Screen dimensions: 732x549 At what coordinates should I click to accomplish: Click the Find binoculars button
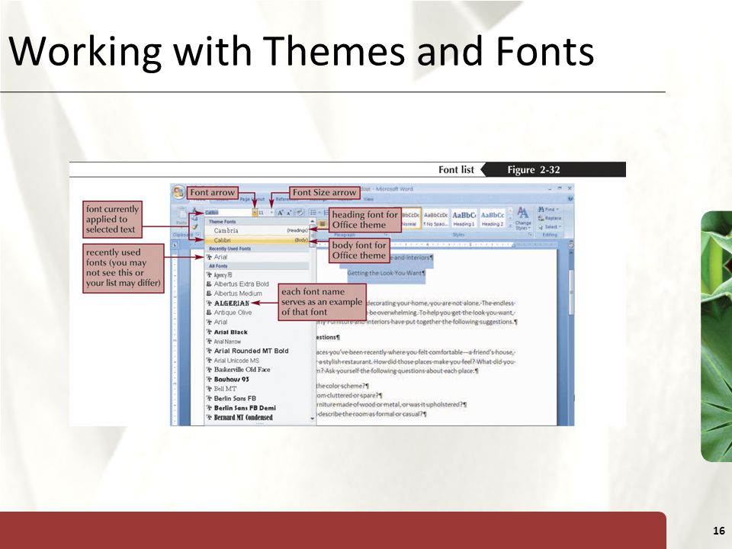548,210
